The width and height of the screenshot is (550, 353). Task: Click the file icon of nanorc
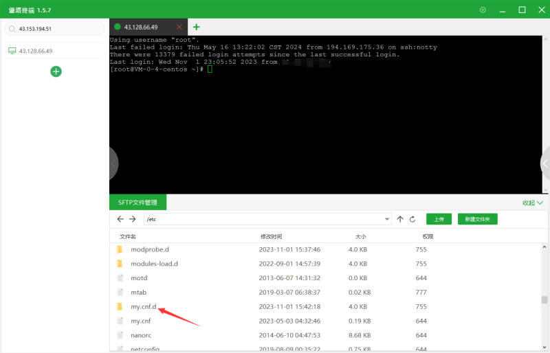point(120,335)
